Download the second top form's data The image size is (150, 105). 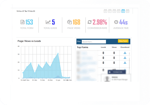[x=125, y=58]
